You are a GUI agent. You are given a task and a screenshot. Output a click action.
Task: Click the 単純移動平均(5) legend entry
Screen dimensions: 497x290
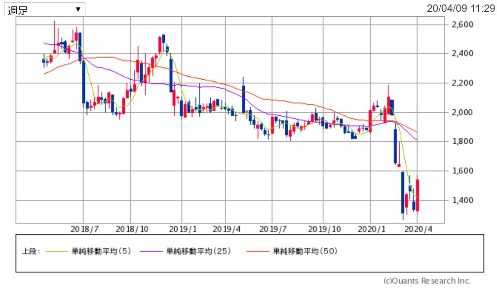click(101, 252)
